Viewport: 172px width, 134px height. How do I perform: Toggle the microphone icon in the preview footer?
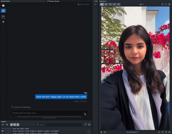click(101, 132)
